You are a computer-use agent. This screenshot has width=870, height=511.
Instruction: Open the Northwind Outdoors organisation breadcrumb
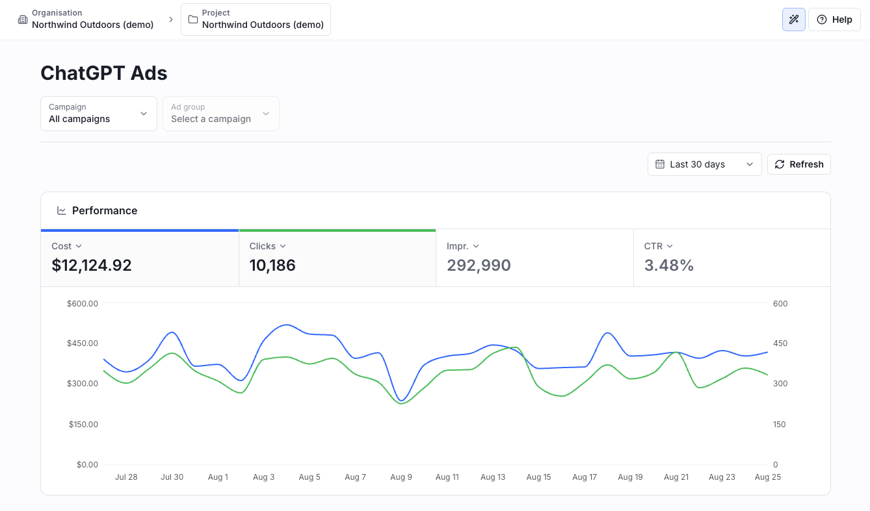click(86, 19)
